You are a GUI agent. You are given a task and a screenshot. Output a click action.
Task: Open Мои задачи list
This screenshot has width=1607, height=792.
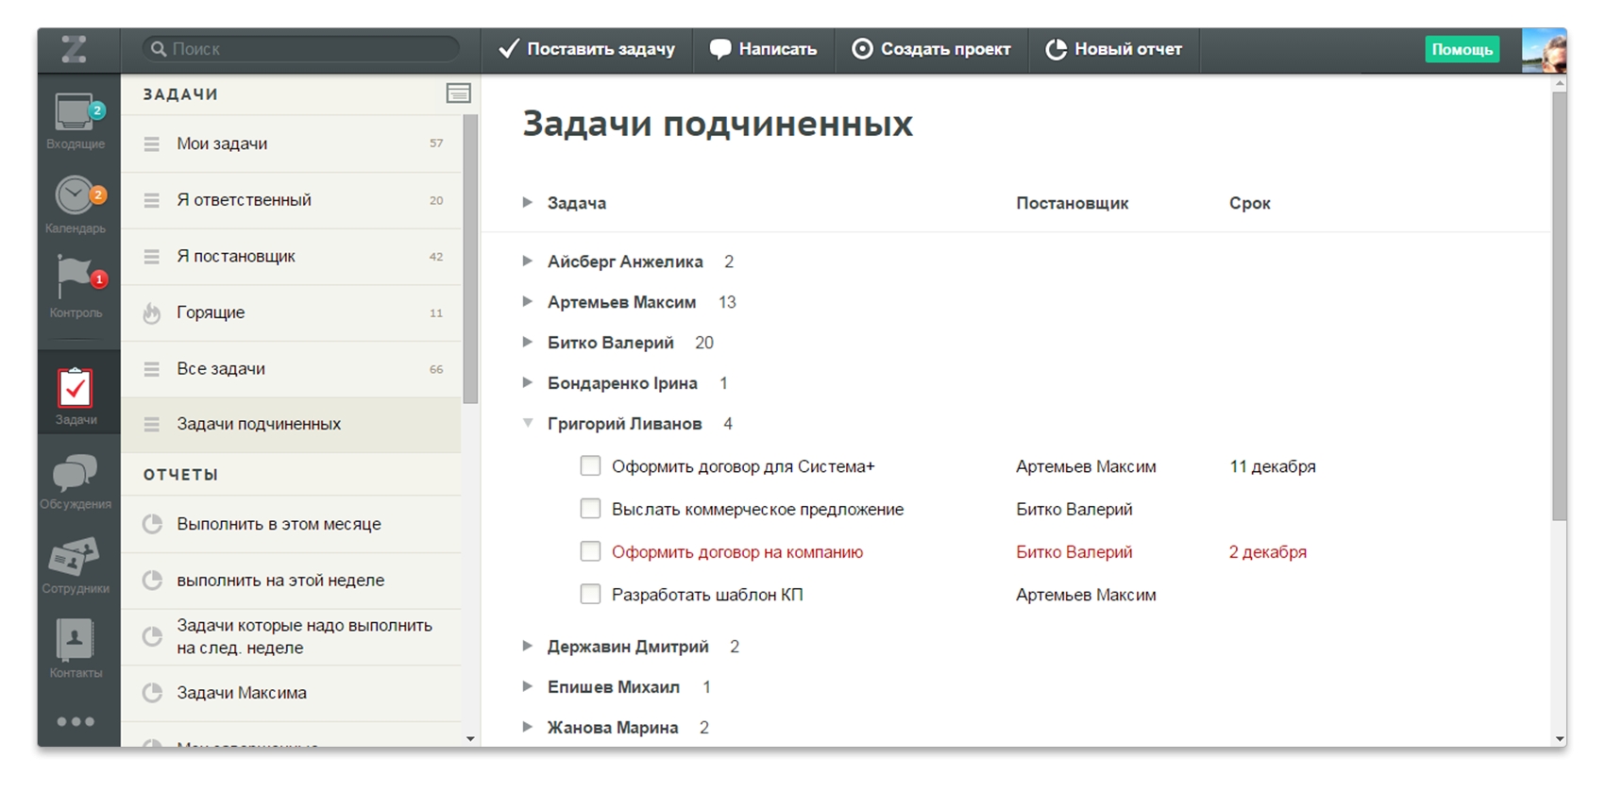(x=291, y=143)
